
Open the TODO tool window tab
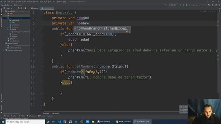tap(22, 116)
